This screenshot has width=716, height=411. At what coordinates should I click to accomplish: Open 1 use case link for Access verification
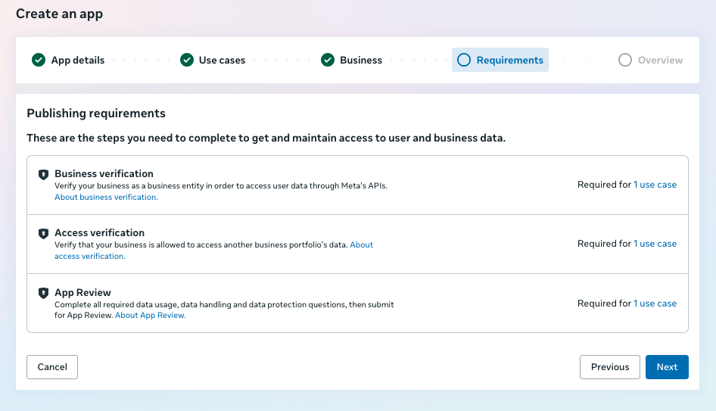655,244
